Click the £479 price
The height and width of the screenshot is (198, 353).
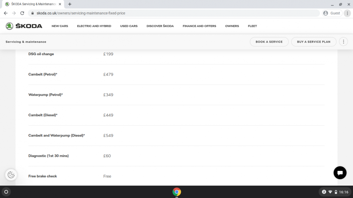pyautogui.click(x=108, y=75)
